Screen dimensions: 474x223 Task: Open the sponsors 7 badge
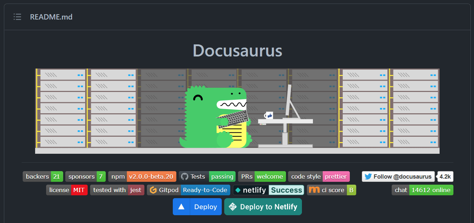(86, 176)
